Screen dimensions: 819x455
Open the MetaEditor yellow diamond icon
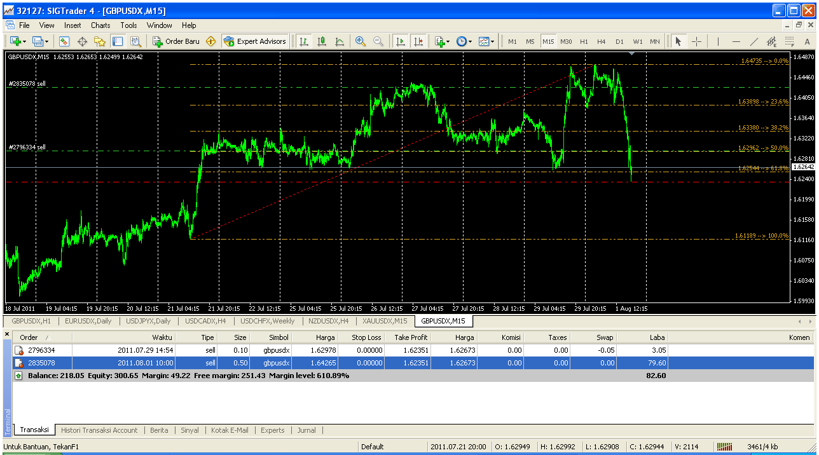pos(211,41)
